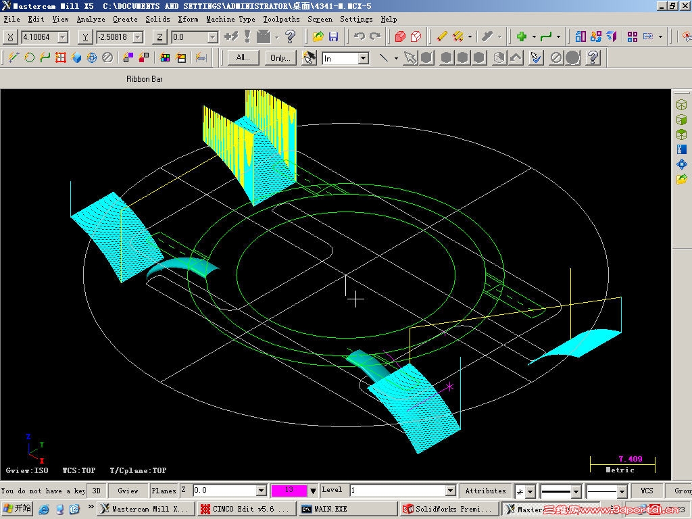The width and height of the screenshot is (692, 519).
Task: Click the WCS button in status bar
Action: click(x=647, y=491)
